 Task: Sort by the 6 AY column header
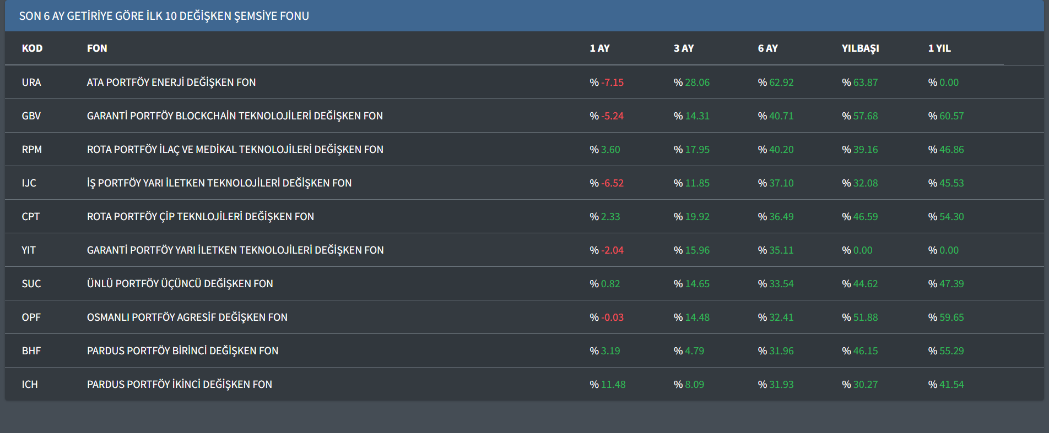767,48
